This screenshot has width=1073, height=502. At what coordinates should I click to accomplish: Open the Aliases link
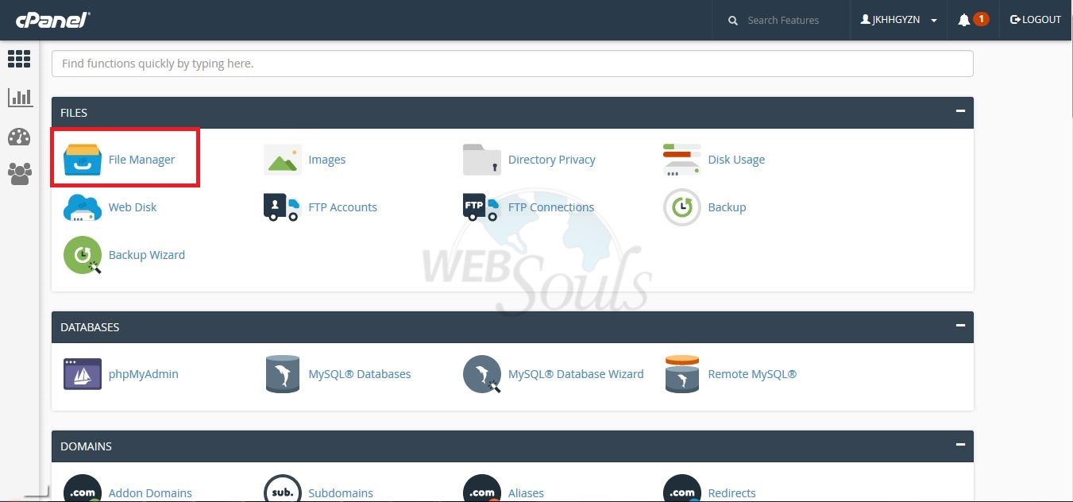pos(526,493)
